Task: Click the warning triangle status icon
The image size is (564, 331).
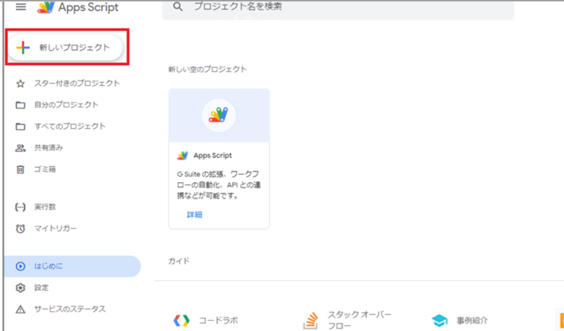Action: [21, 309]
